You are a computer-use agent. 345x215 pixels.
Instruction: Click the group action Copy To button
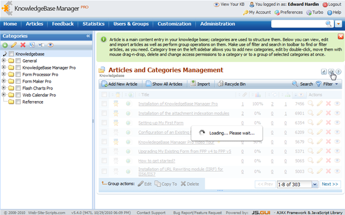click(165, 184)
